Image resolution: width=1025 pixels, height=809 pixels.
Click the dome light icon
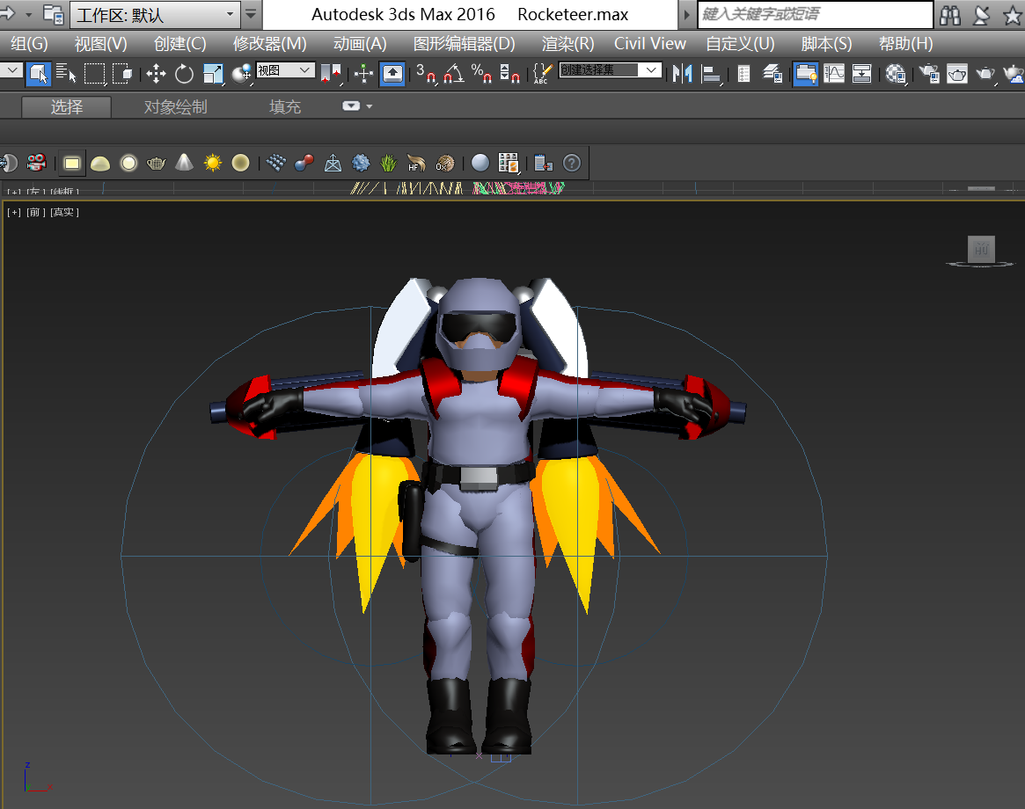point(100,163)
